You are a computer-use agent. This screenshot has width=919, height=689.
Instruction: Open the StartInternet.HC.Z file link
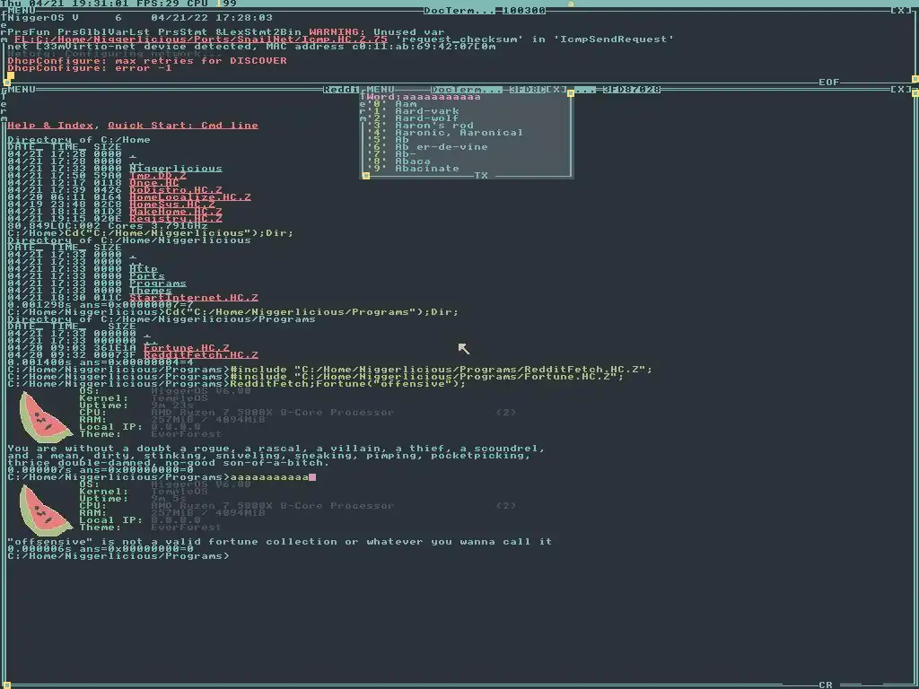194,298
